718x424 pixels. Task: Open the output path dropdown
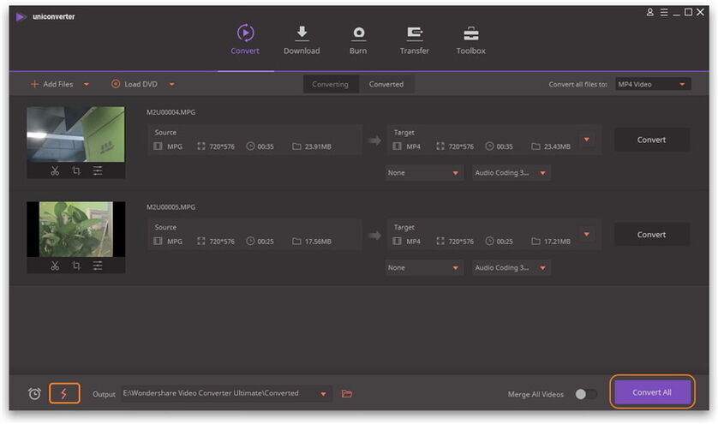(323, 394)
